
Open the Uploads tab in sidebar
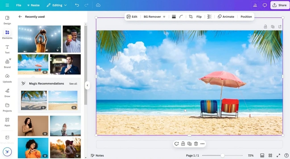7,78
